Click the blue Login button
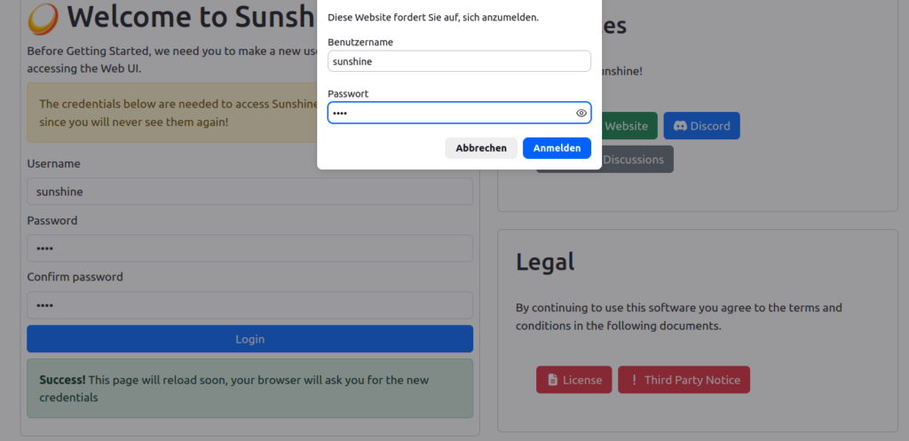Viewport: 909px width, 441px height. point(249,339)
